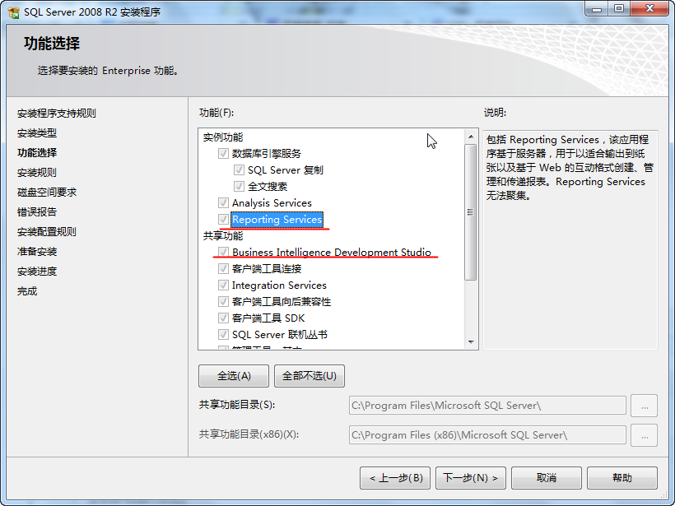Toggle the SQL Server 复制 checkbox

pyautogui.click(x=239, y=170)
